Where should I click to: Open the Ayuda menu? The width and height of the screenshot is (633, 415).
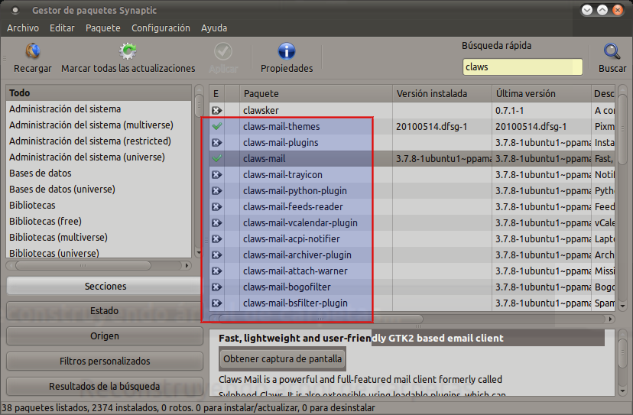point(214,28)
